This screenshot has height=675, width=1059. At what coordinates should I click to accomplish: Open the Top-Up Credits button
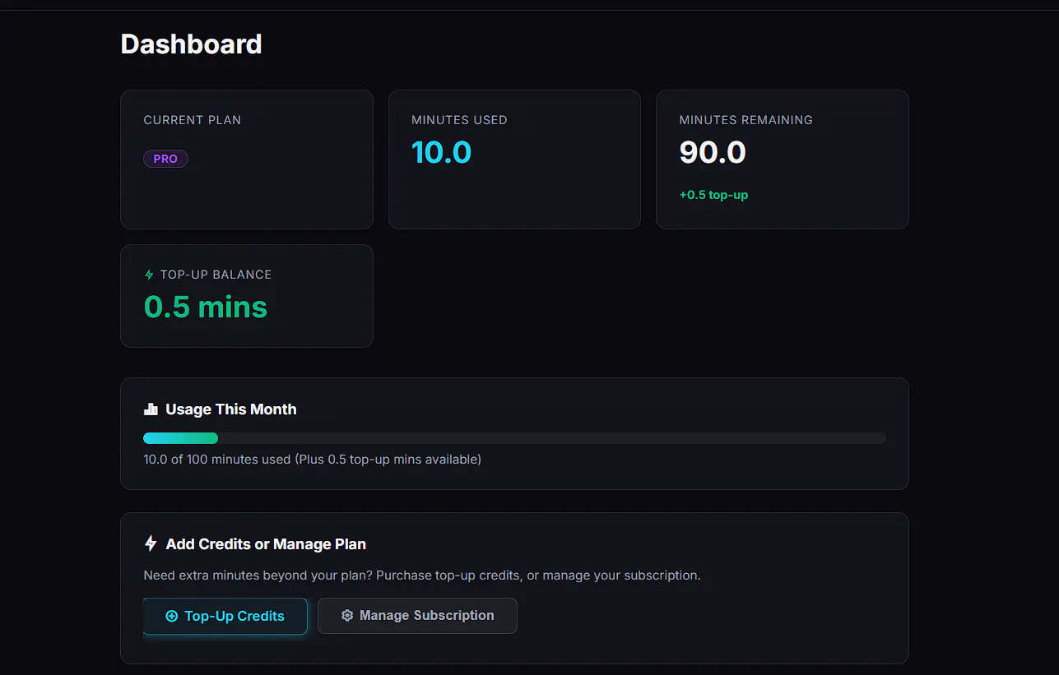point(225,616)
